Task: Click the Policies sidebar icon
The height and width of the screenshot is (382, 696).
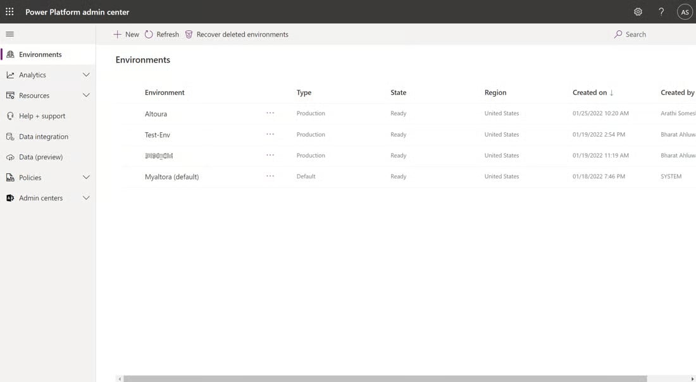Action: pyautogui.click(x=10, y=178)
